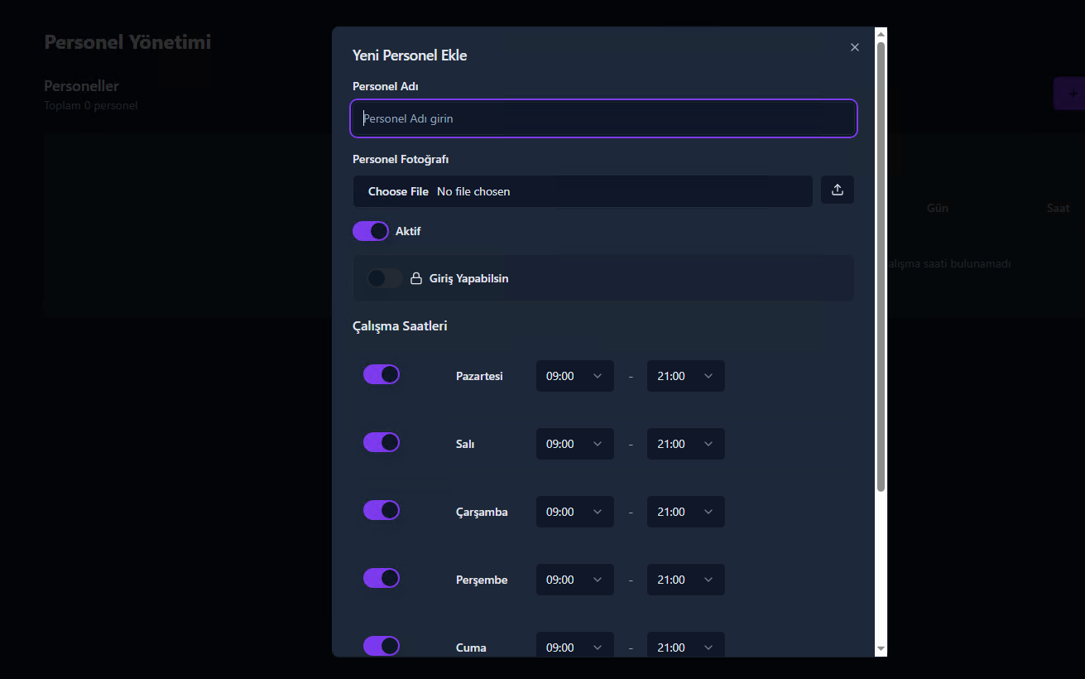Click the lock icon next to Giriş Yapabilsin
Image resolution: width=1085 pixels, height=679 pixels.
click(x=416, y=278)
